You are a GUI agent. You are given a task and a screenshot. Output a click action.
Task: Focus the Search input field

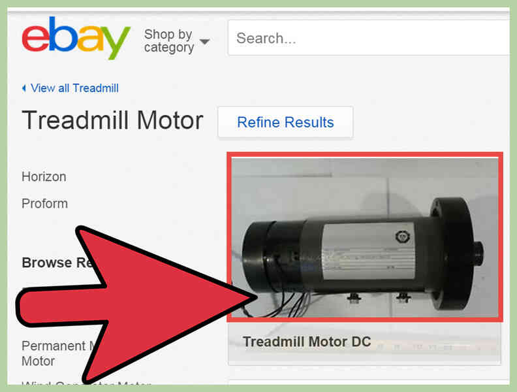click(369, 38)
